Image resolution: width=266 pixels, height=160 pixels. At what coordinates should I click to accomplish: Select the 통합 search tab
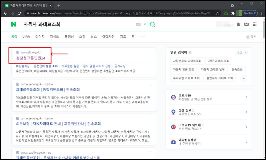(x=14, y=37)
